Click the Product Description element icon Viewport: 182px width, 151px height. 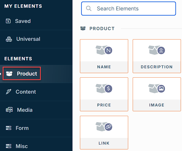pos(157,50)
